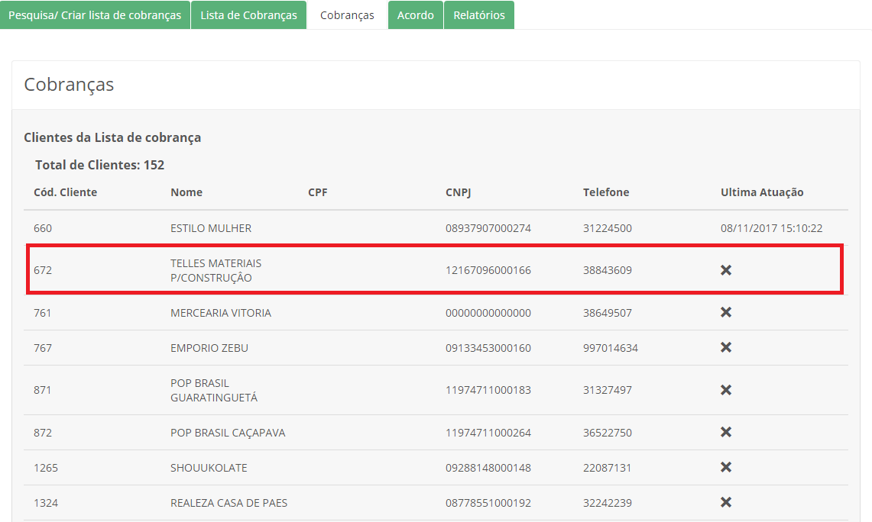Go to Relatórios tab
The width and height of the screenshot is (872, 522).
pos(479,15)
